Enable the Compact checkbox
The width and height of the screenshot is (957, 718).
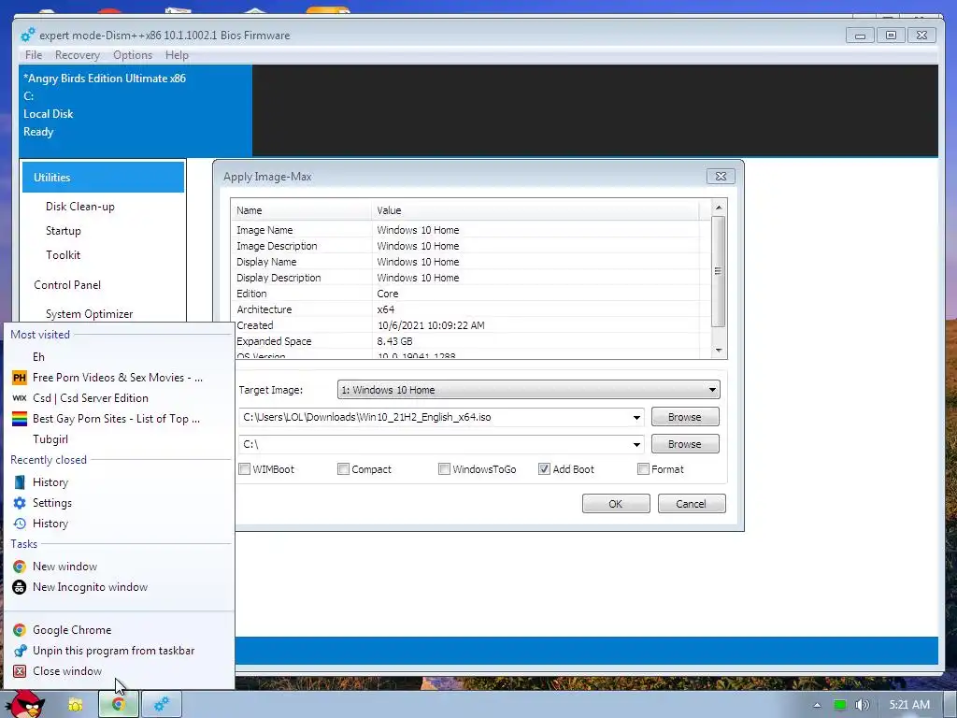(x=344, y=469)
